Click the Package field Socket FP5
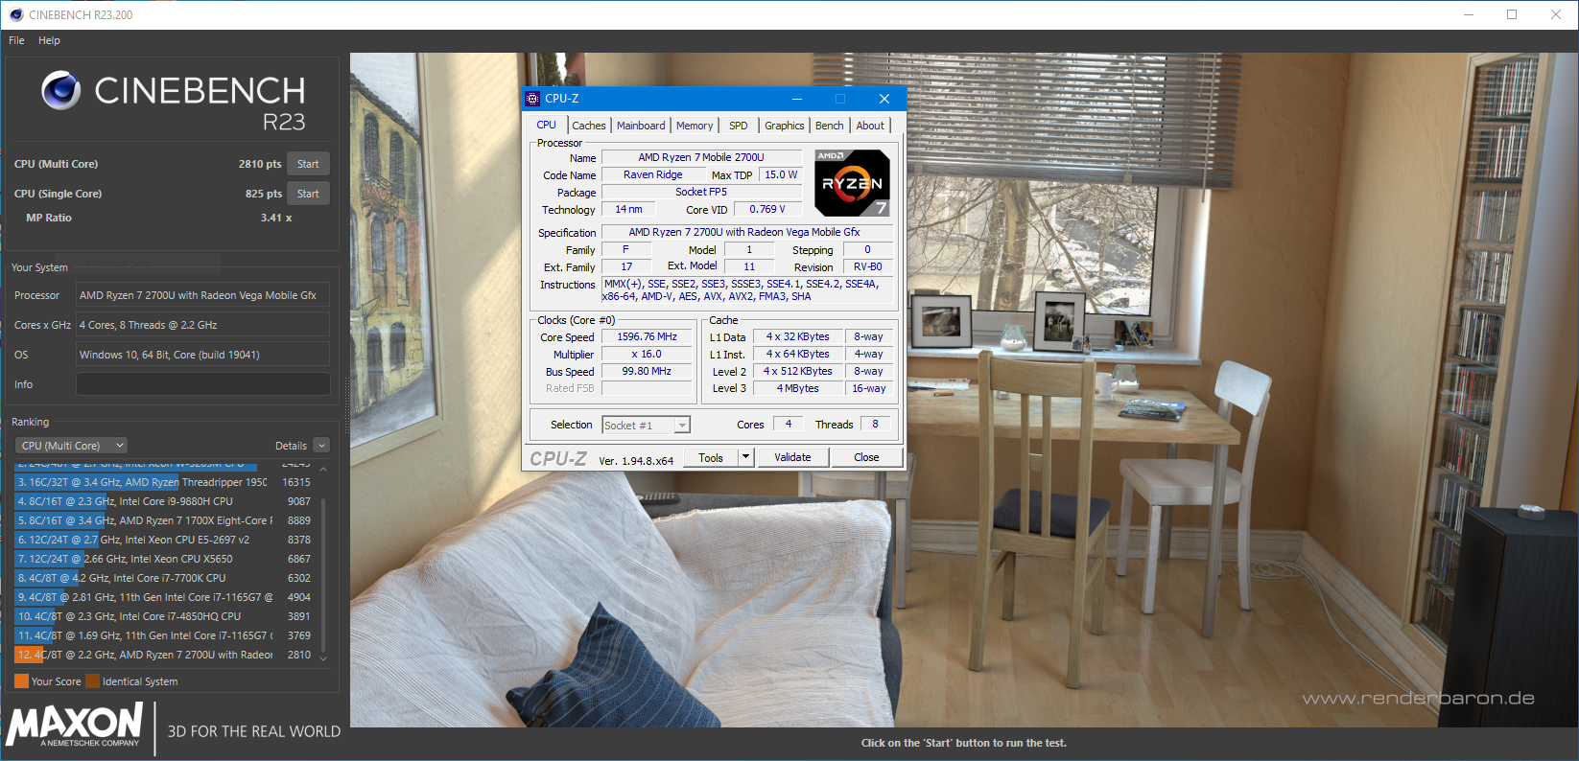The image size is (1579, 761). pos(701,192)
